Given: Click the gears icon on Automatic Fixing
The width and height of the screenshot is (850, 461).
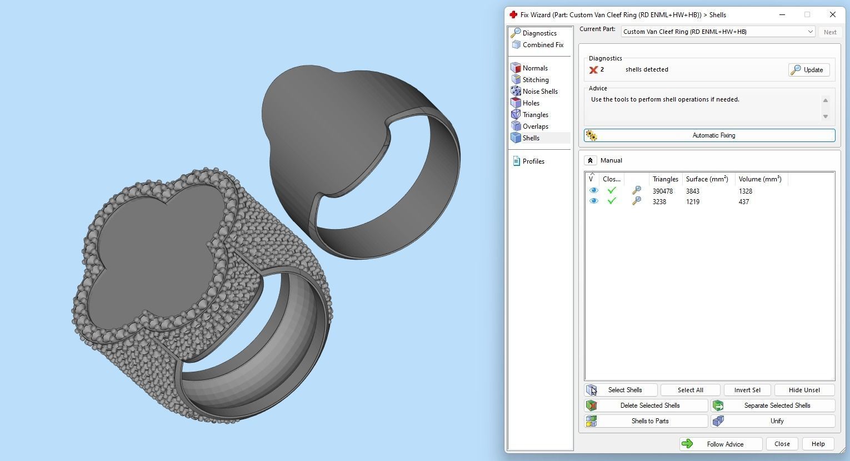Looking at the screenshot, I should (x=591, y=136).
